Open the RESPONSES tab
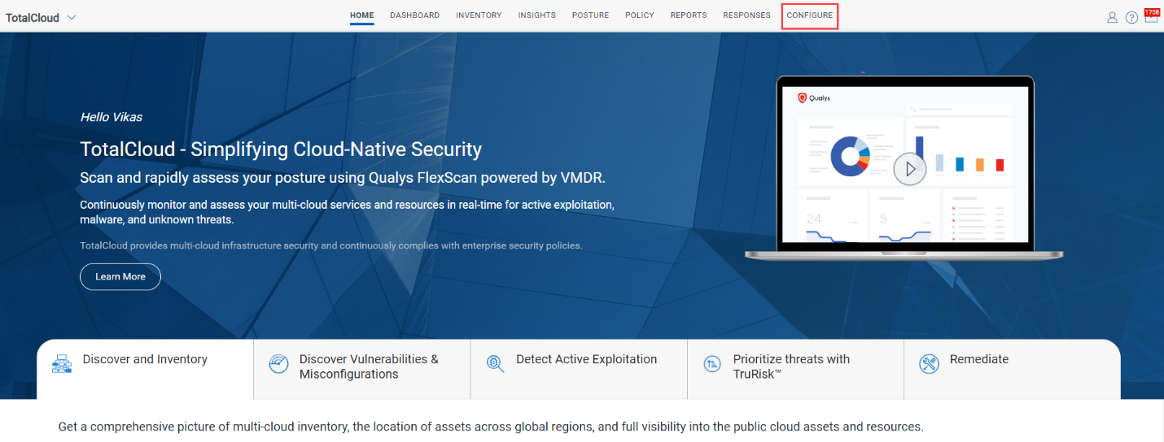The image size is (1164, 442). coord(746,15)
